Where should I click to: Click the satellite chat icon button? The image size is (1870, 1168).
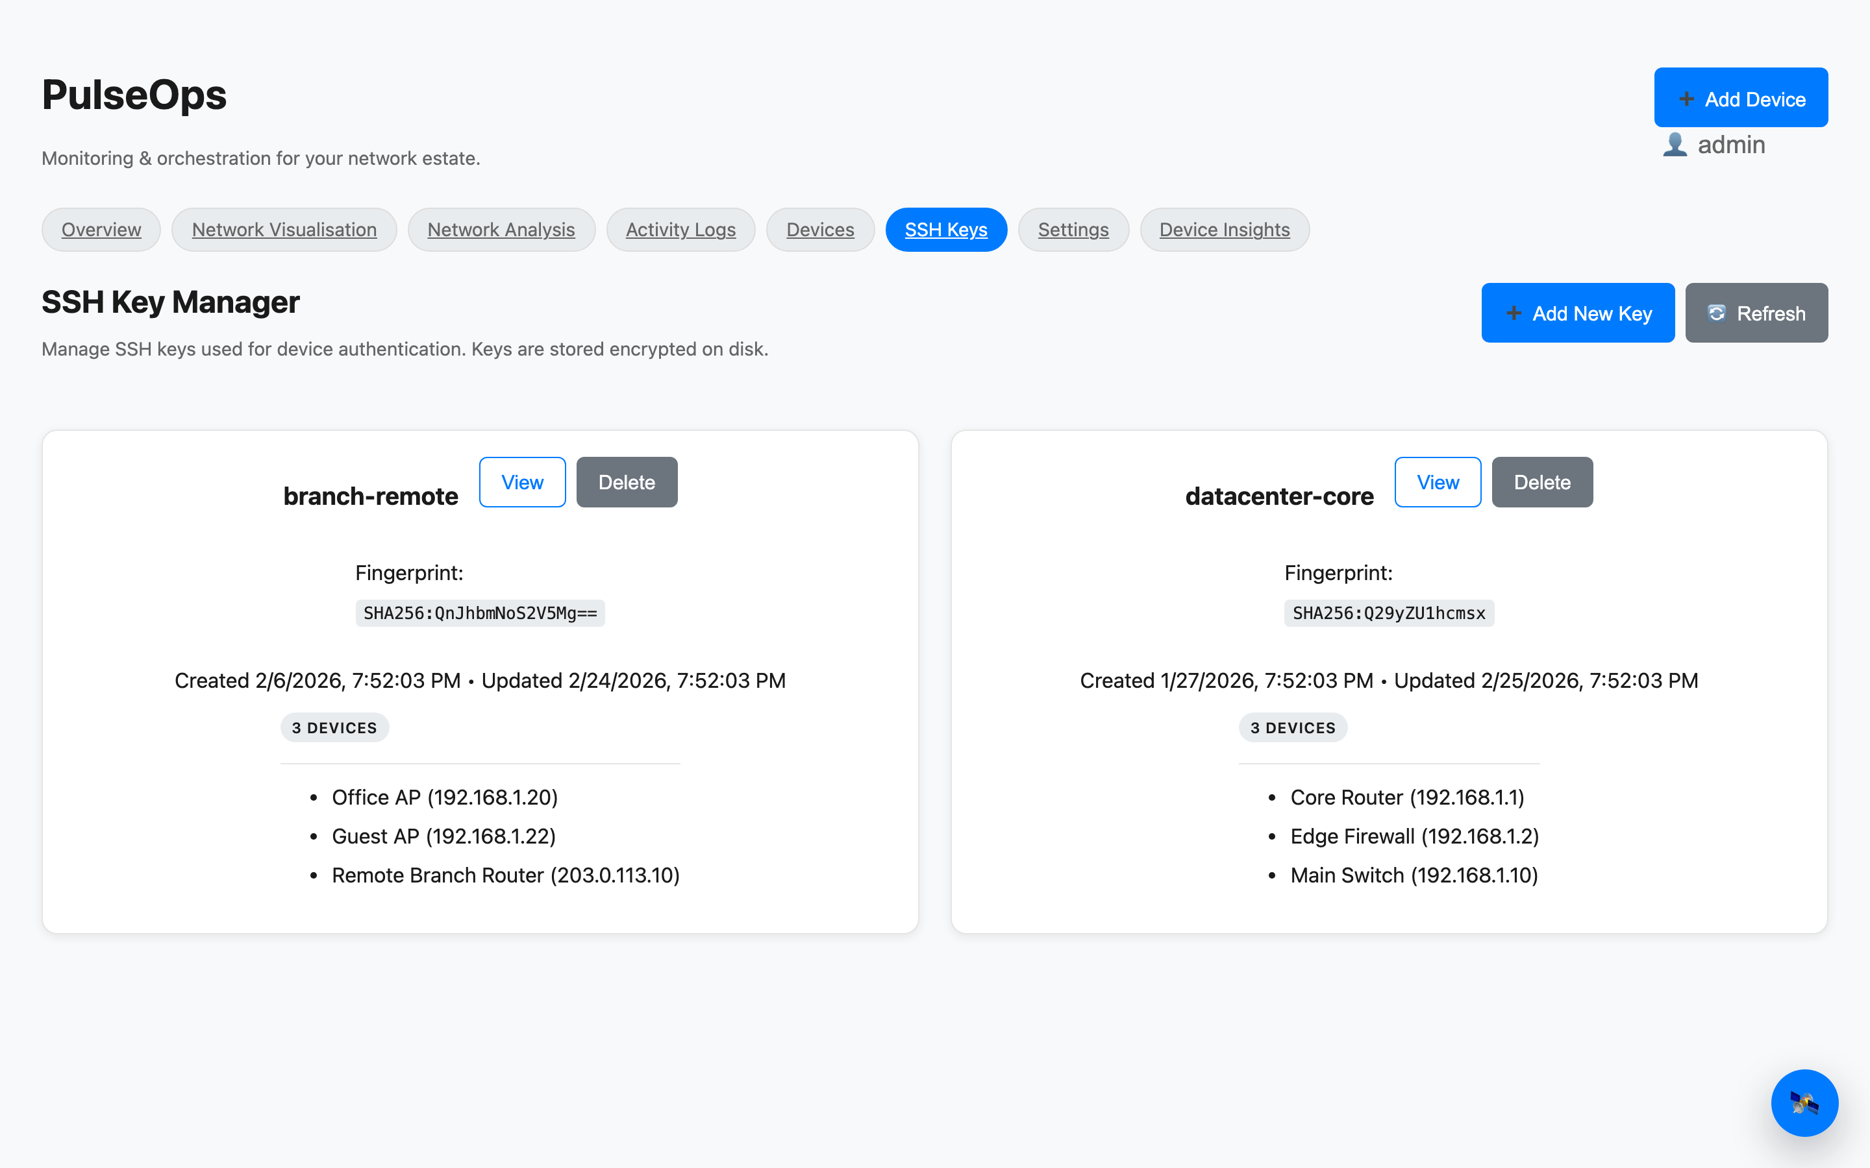pos(1804,1102)
